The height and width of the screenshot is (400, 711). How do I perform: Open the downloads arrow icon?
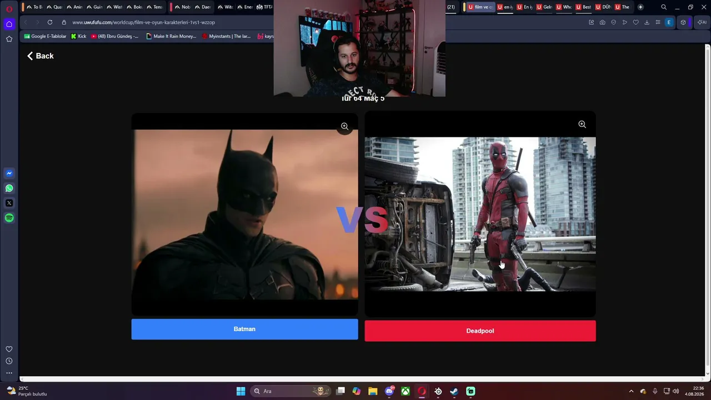(x=647, y=22)
